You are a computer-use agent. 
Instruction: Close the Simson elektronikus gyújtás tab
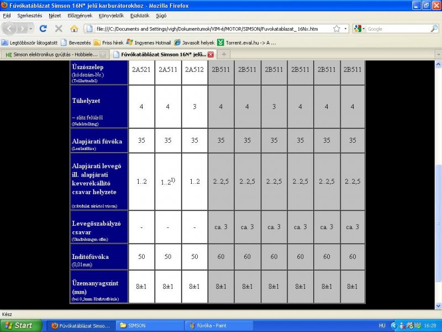click(103, 54)
